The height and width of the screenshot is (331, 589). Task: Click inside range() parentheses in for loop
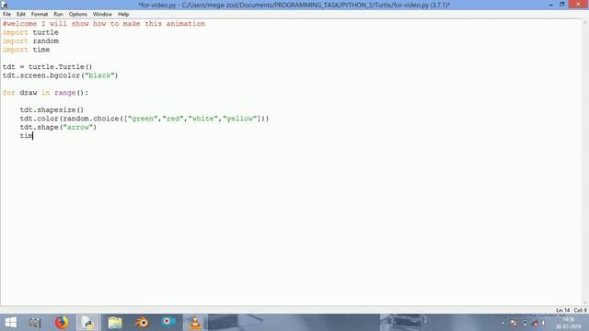point(80,93)
